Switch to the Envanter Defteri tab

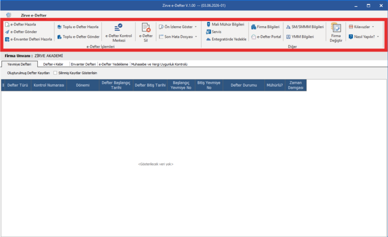[x=83, y=64]
